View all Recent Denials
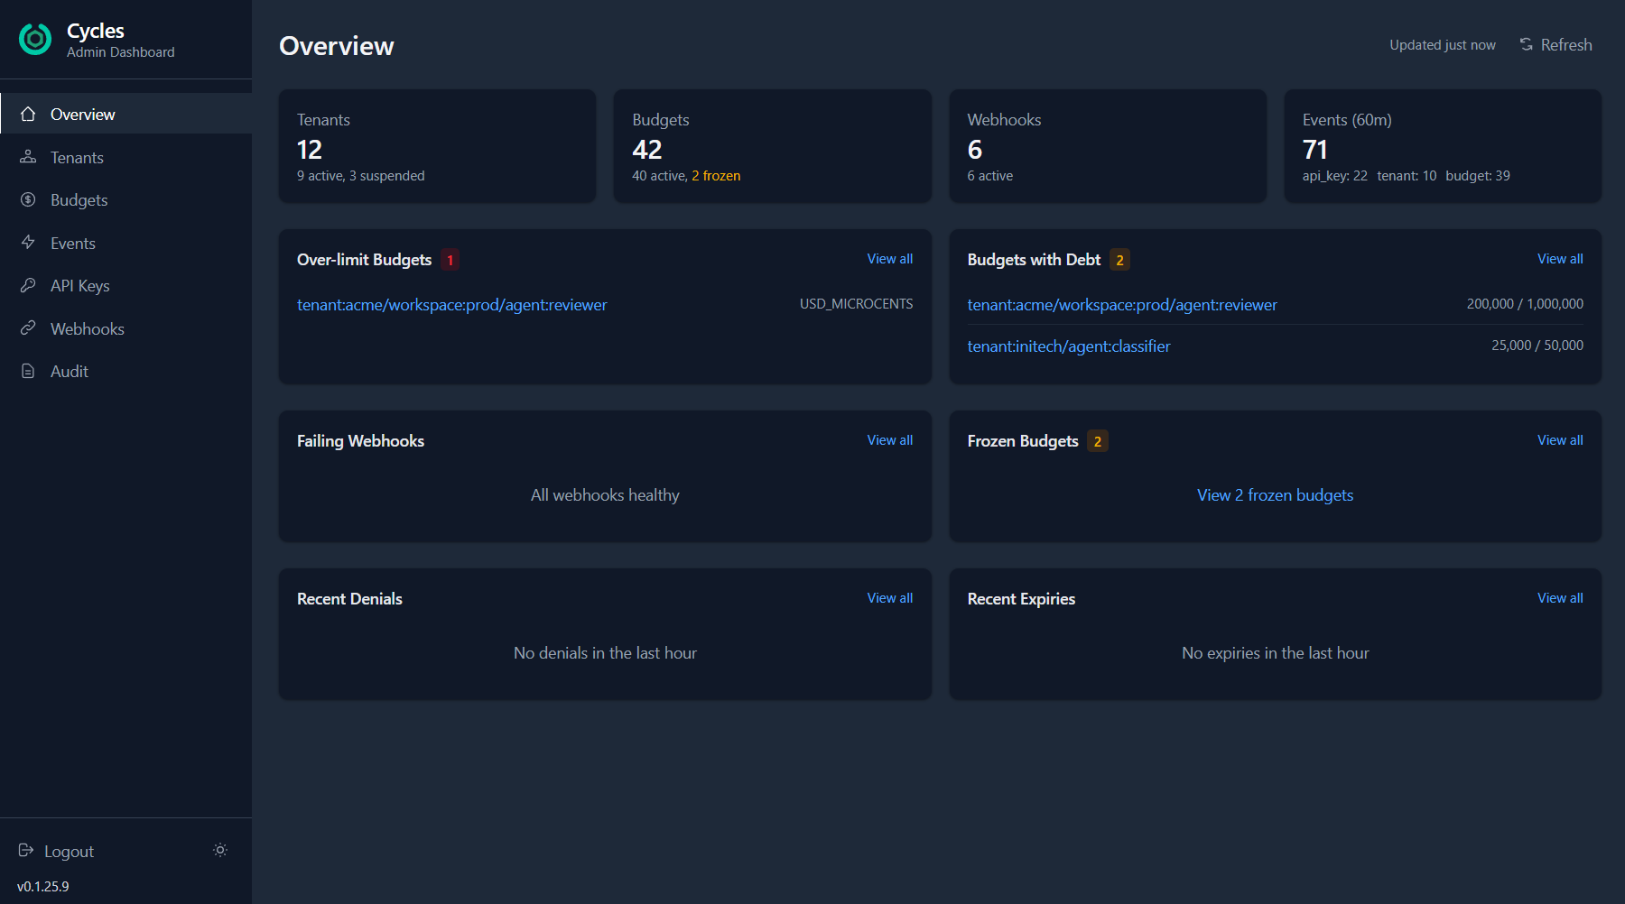1625x904 pixels. point(889,597)
